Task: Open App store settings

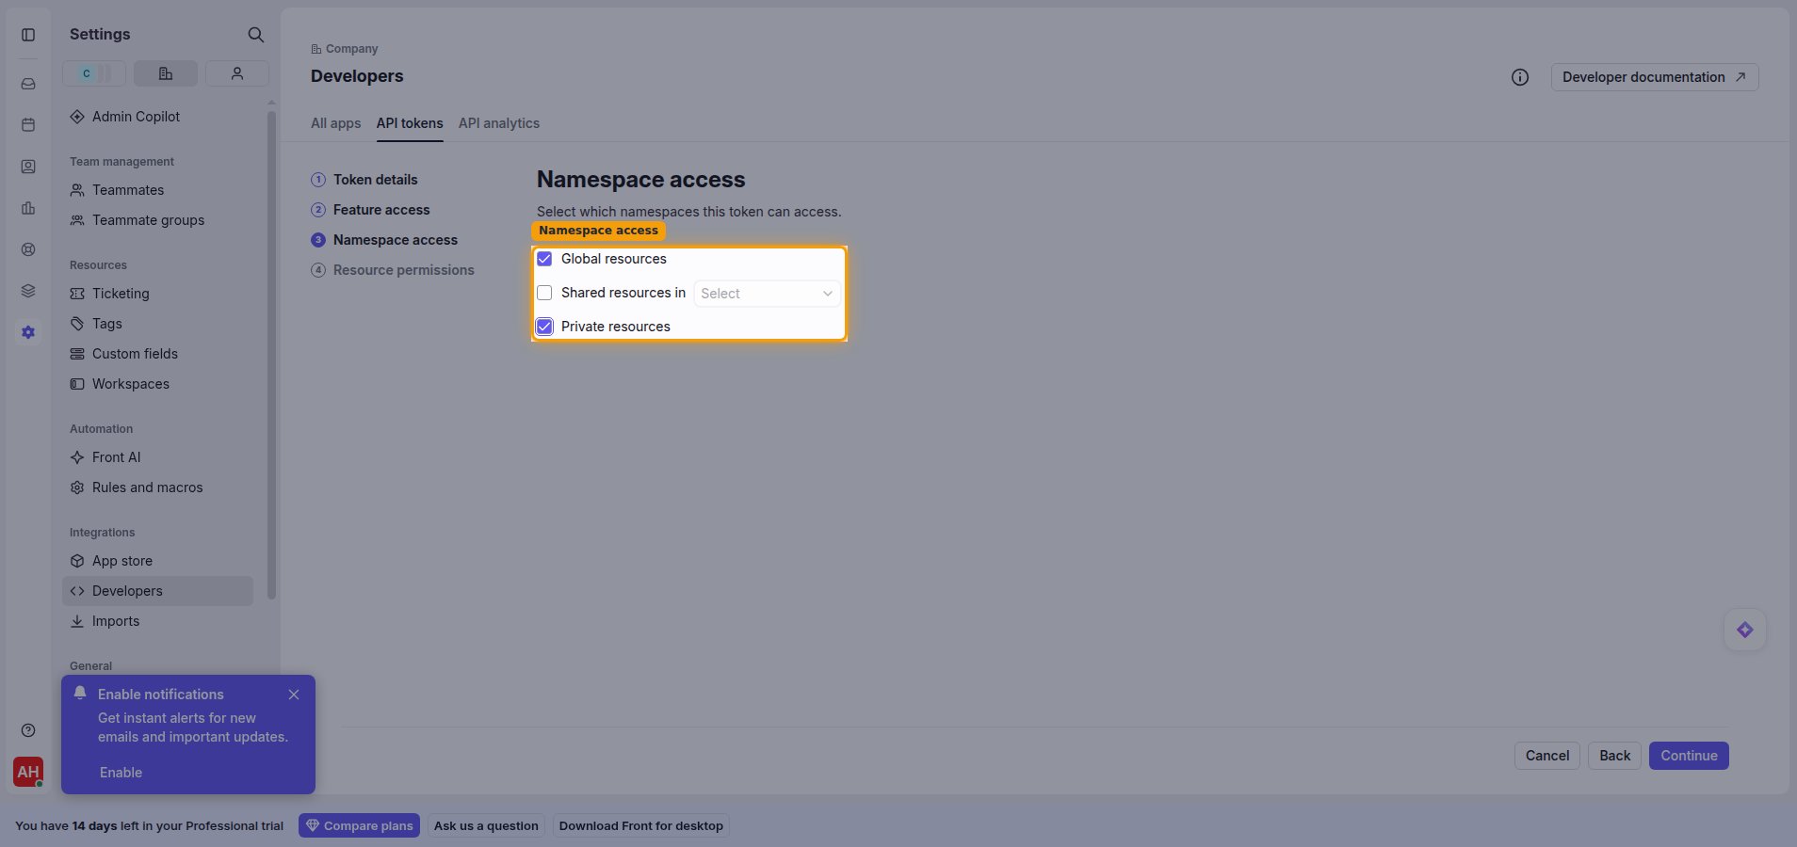Action: pyautogui.click(x=157, y=561)
